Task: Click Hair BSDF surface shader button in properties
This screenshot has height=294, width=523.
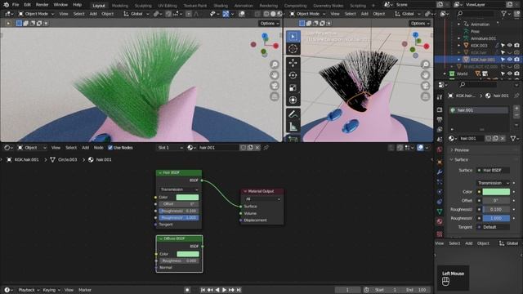Action: 493,170
